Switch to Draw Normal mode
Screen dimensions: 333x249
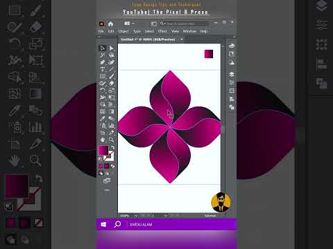point(101,174)
